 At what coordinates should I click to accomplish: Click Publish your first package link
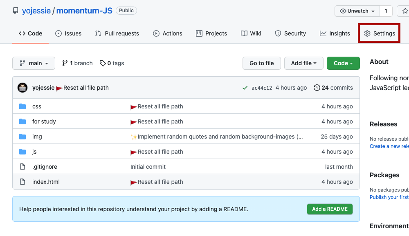point(389,197)
